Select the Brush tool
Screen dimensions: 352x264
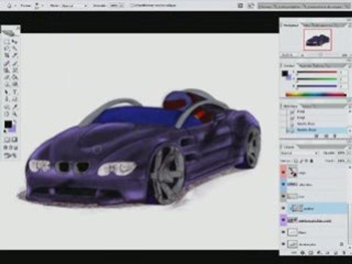(15, 63)
